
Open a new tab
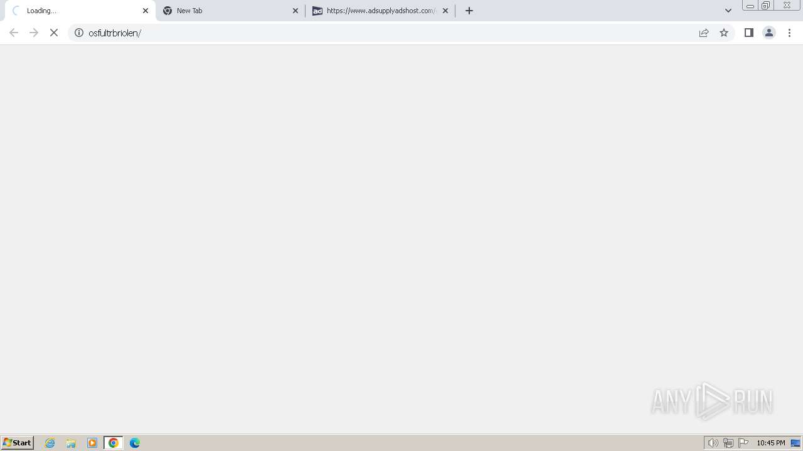469,11
